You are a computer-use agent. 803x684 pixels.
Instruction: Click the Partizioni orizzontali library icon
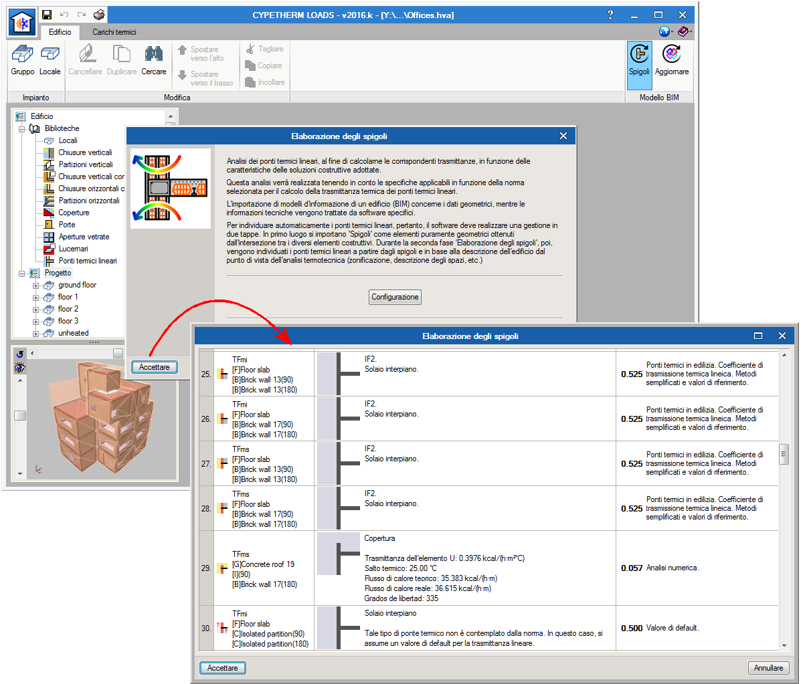point(48,201)
